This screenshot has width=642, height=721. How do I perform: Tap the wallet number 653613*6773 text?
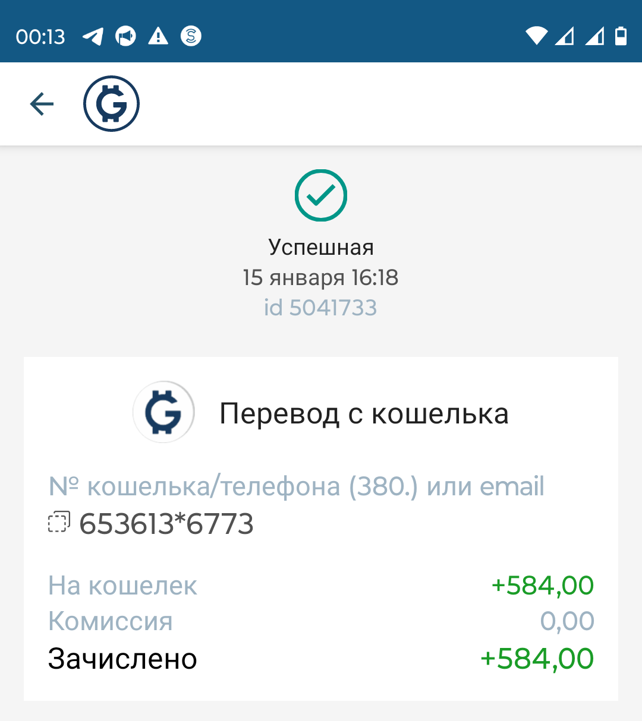coord(166,524)
